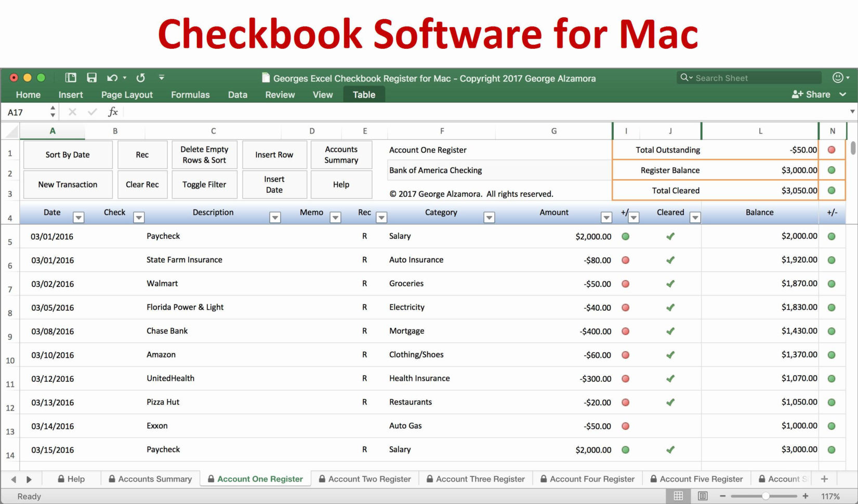Image resolution: width=858 pixels, height=504 pixels.
Task: Click the Accounts Summary button
Action: click(341, 155)
